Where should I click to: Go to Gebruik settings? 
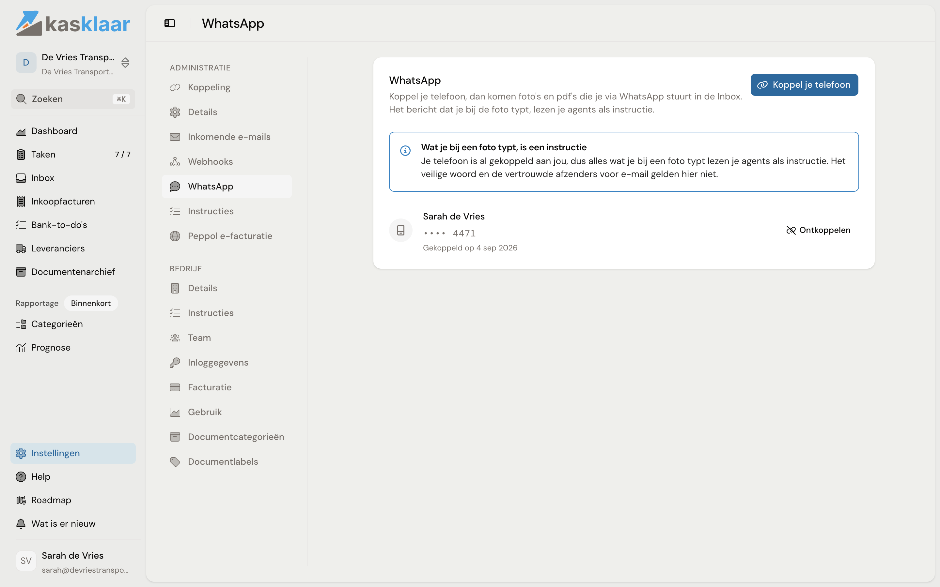[227, 412]
